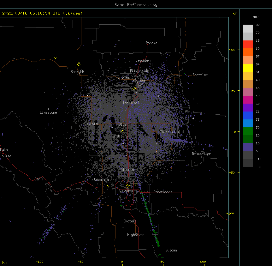
Task: Click the timestamp 2025/09/16 05:18:54 UTC
Action: 31,13
